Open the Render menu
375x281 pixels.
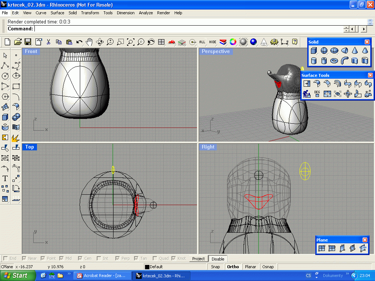tap(164, 13)
